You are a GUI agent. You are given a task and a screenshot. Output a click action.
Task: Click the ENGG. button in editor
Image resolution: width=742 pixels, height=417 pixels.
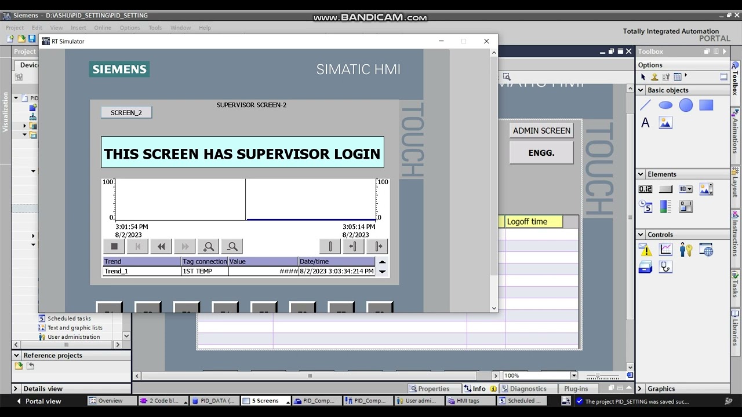pyautogui.click(x=541, y=153)
